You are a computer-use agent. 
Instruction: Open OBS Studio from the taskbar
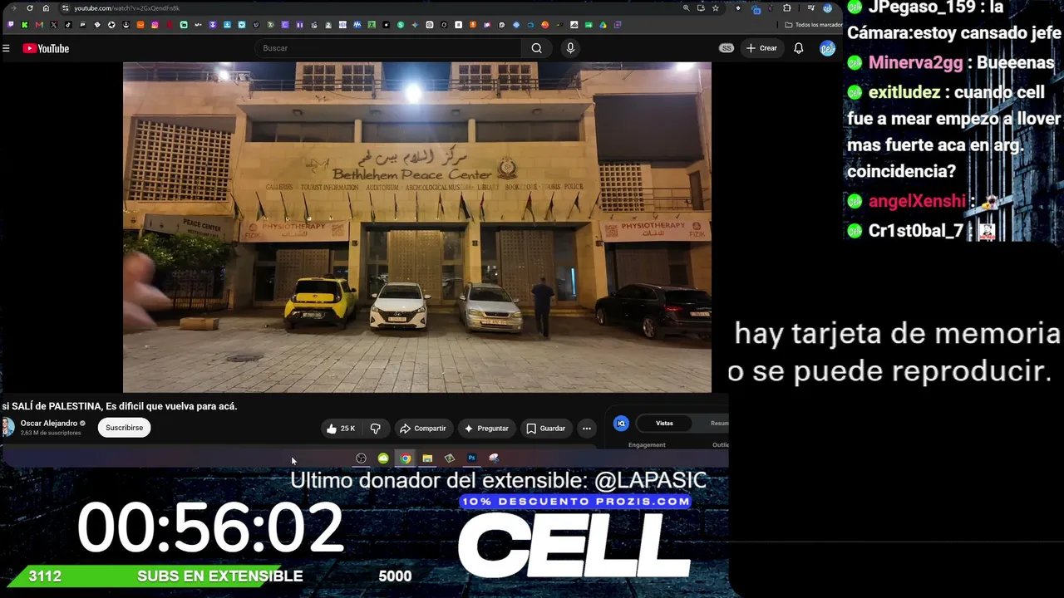pyautogui.click(x=361, y=458)
